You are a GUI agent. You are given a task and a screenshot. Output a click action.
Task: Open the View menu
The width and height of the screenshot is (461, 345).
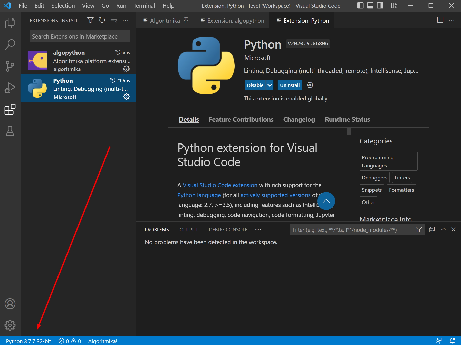[x=88, y=6]
